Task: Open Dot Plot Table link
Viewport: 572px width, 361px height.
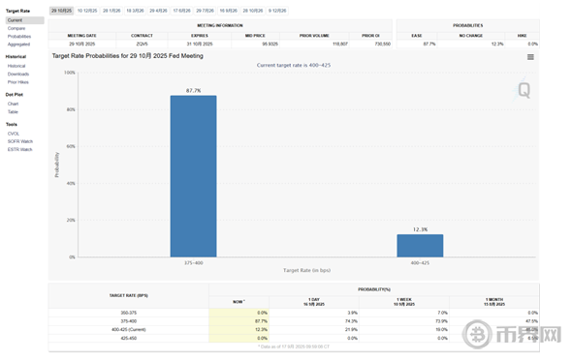Action: tap(13, 112)
